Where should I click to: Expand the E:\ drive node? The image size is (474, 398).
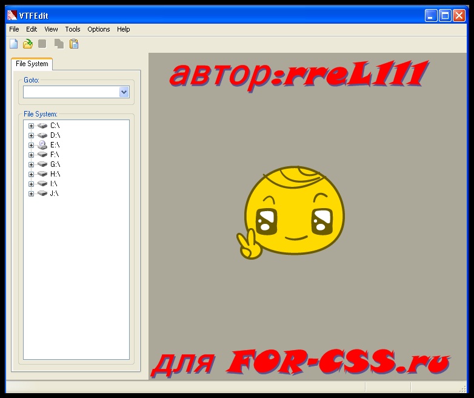tap(31, 145)
